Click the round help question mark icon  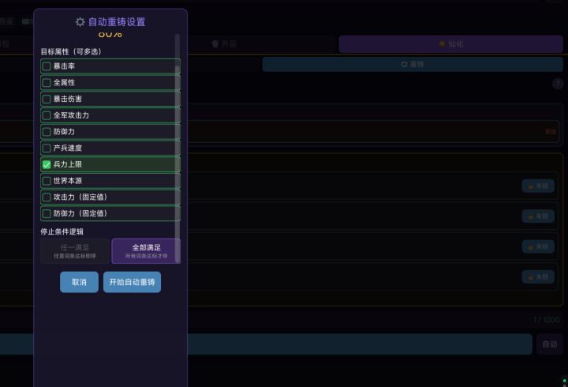[558, 84]
